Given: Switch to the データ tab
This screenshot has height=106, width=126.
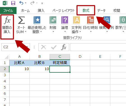Looking at the screenshot, I should (x=101, y=10).
